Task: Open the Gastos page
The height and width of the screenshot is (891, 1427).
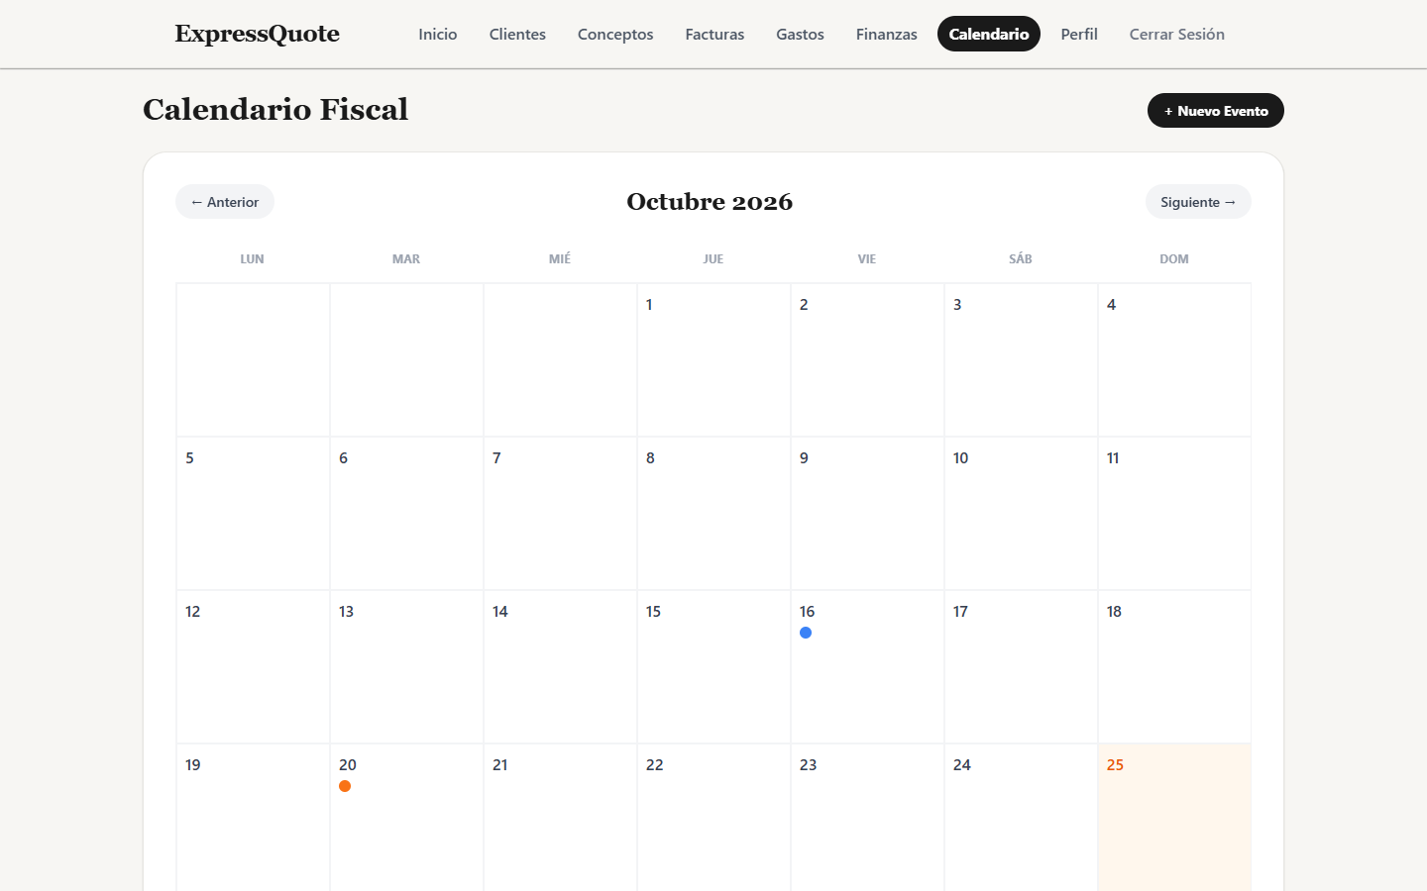Action: [x=800, y=34]
